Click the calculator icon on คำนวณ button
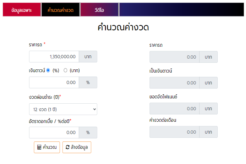This screenshot has width=246, height=164. point(39,147)
